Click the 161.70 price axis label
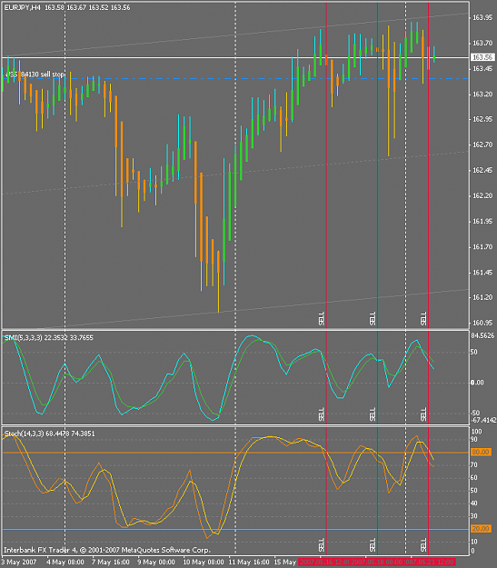 pyautogui.click(x=482, y=247)
